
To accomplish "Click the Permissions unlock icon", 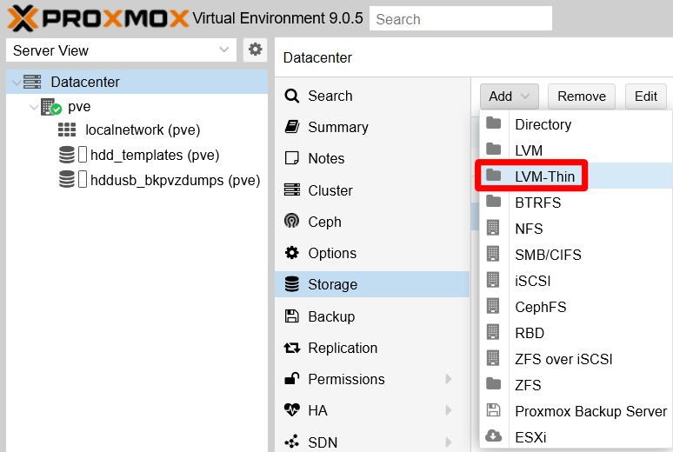I will click(292, 379).
